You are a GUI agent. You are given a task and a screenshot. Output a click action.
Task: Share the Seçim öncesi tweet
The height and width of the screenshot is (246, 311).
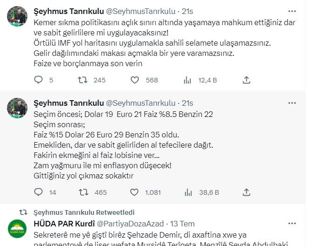coord(247,191)
